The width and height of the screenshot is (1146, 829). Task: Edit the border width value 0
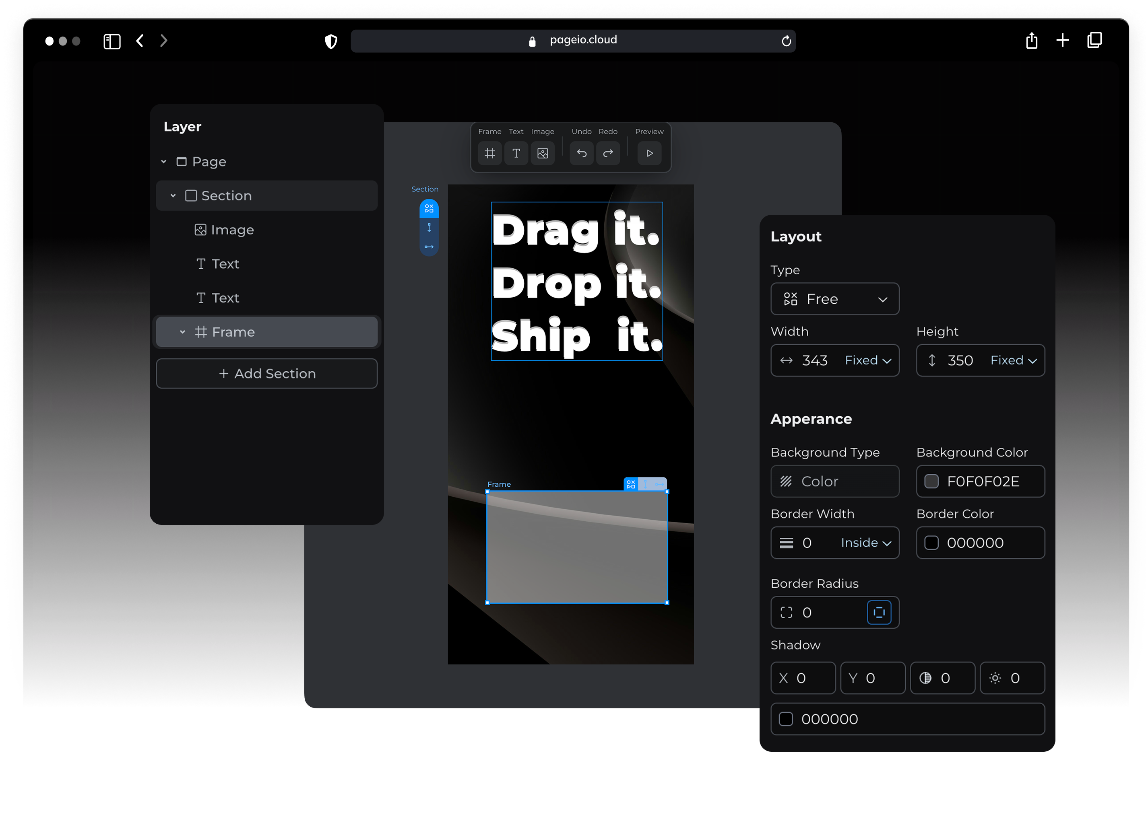coord(807,543)
